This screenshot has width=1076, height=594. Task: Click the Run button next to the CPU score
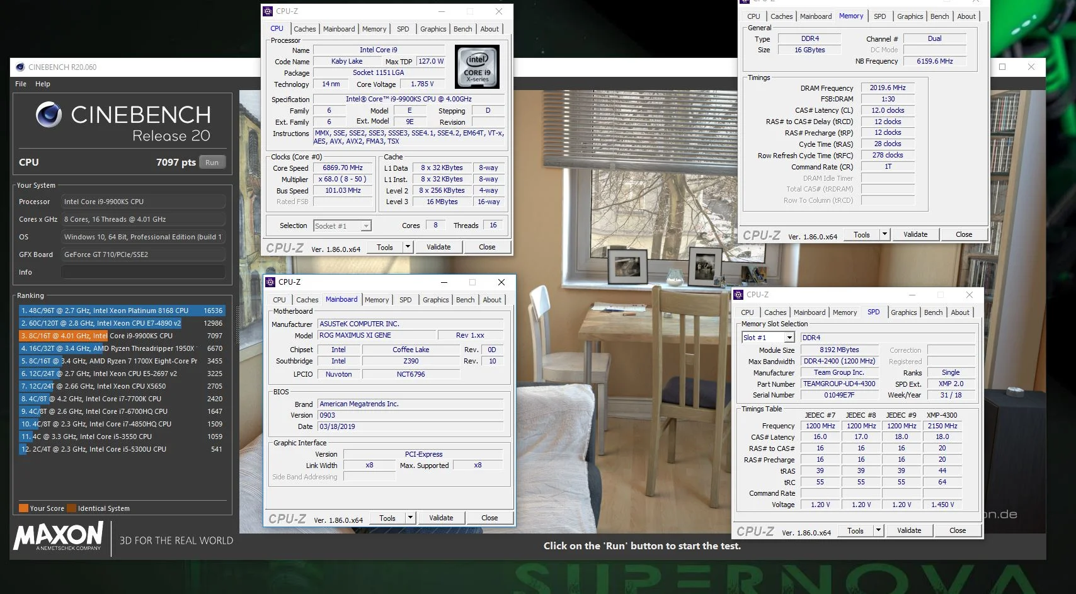coord(212,163)
